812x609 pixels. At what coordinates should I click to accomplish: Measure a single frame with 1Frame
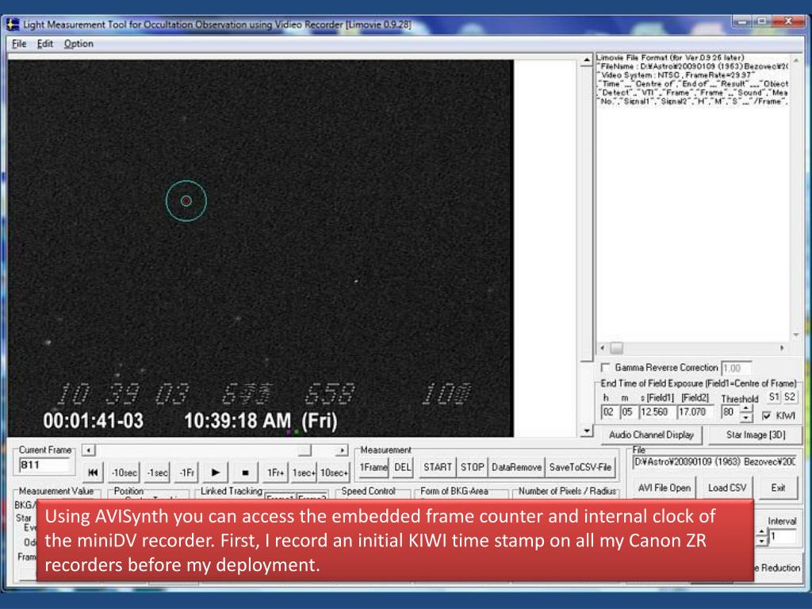pyautogui.click(x=373, y=467)
